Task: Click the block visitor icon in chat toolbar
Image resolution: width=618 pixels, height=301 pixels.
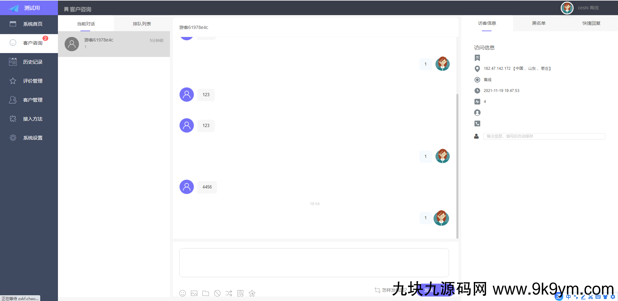Action: click(217, 293)
